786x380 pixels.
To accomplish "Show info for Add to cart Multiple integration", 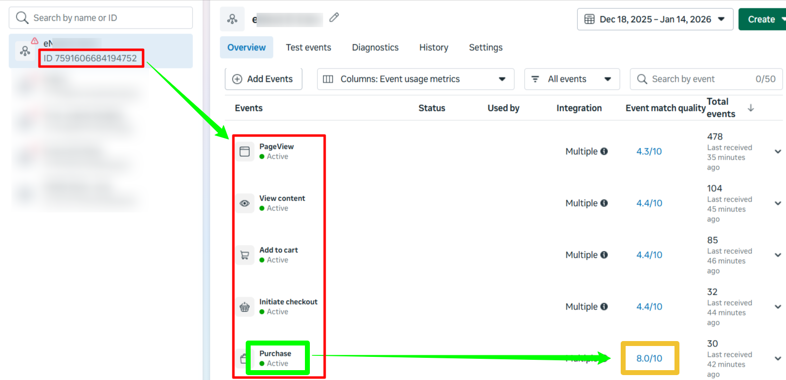I will (604, 255).
